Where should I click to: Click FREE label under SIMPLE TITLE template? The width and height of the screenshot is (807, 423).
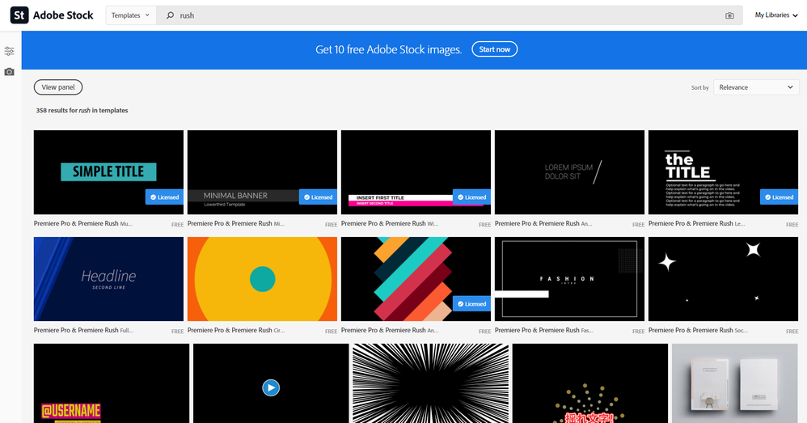pos(178,225)
